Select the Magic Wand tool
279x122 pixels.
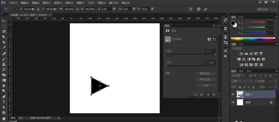4,37
